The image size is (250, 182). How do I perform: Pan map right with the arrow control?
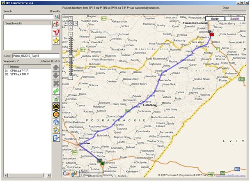[x=76, y=23]
